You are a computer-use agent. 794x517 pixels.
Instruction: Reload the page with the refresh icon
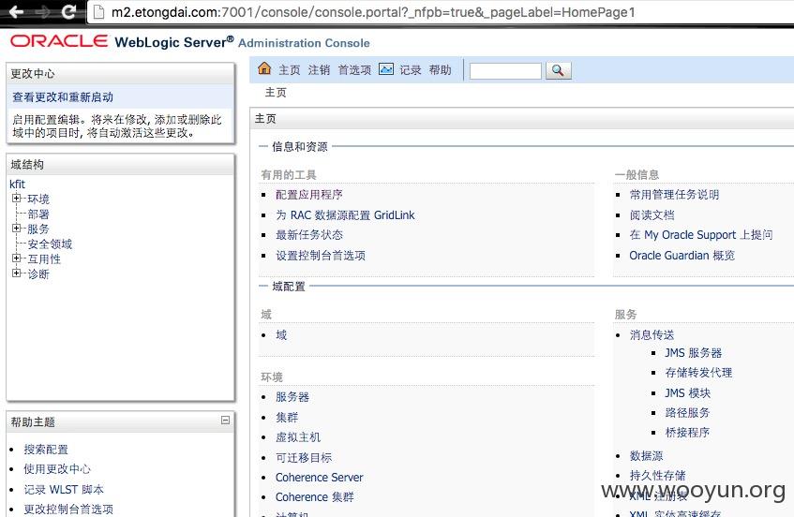click(68, 11)
